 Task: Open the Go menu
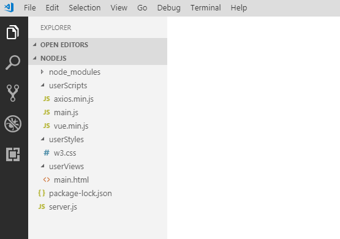[142, 8]
